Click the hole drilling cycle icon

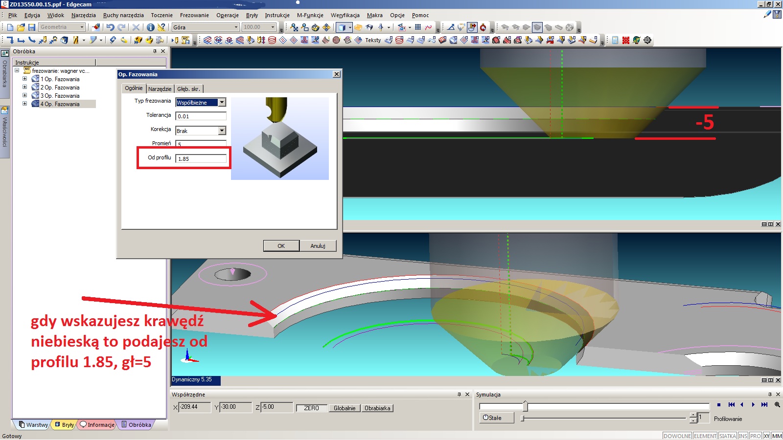pos(261,40)
